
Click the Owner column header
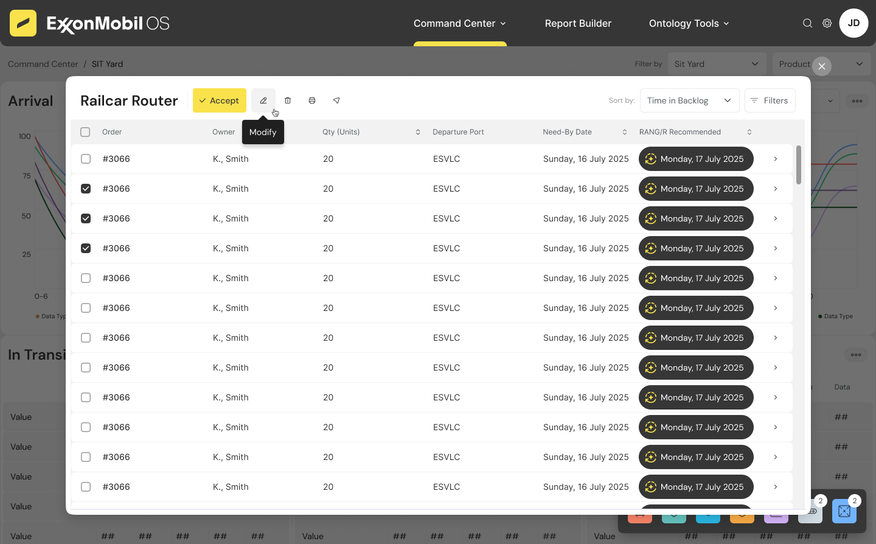click(223, 132)
